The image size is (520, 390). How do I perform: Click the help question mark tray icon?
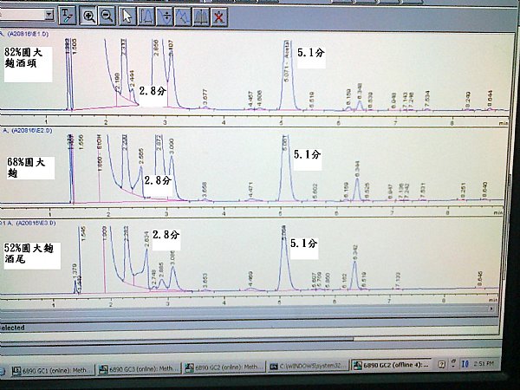click(x=441, y=365)
